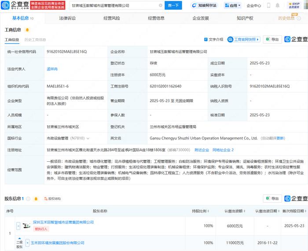The width and height of the screenshot is (308, 251).
Task: Click info icon beside 股东信息 heading
Action: click(x=28, y=199)
